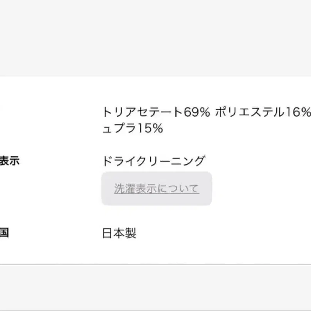Click the gray footer area below the divider
This screenshot has width=311, height=311.
[x=156, y=288]
